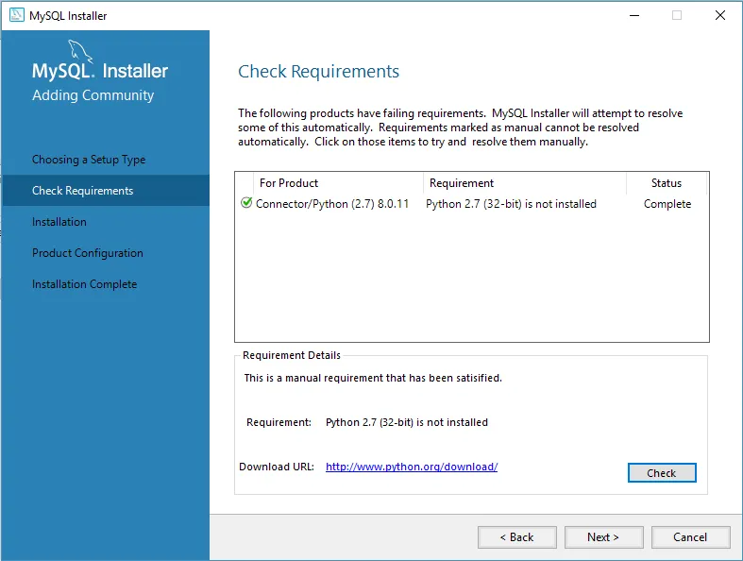Click the MySQL dolphin logo in sidebar
The image size is (743, 561).
[79, 51]
